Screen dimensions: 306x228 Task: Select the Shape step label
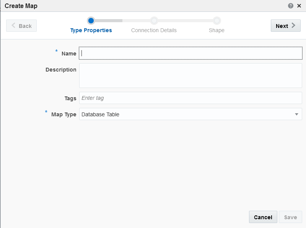(x=216, y=30)
